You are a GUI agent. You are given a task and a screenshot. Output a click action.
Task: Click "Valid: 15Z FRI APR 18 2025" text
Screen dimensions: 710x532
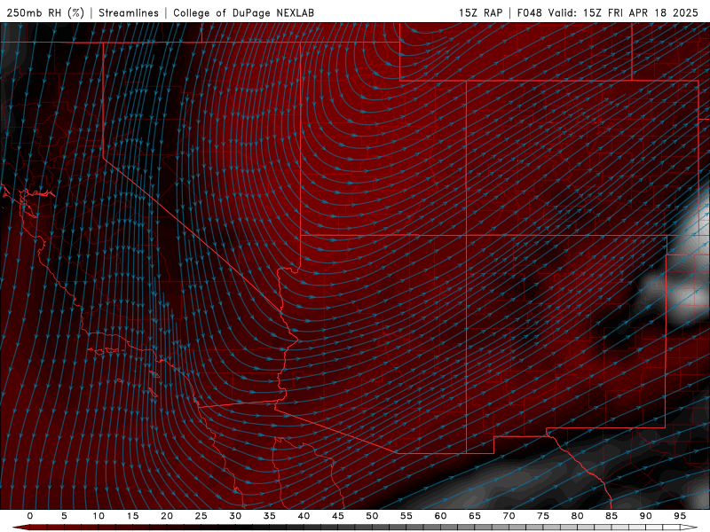(623, 12)
